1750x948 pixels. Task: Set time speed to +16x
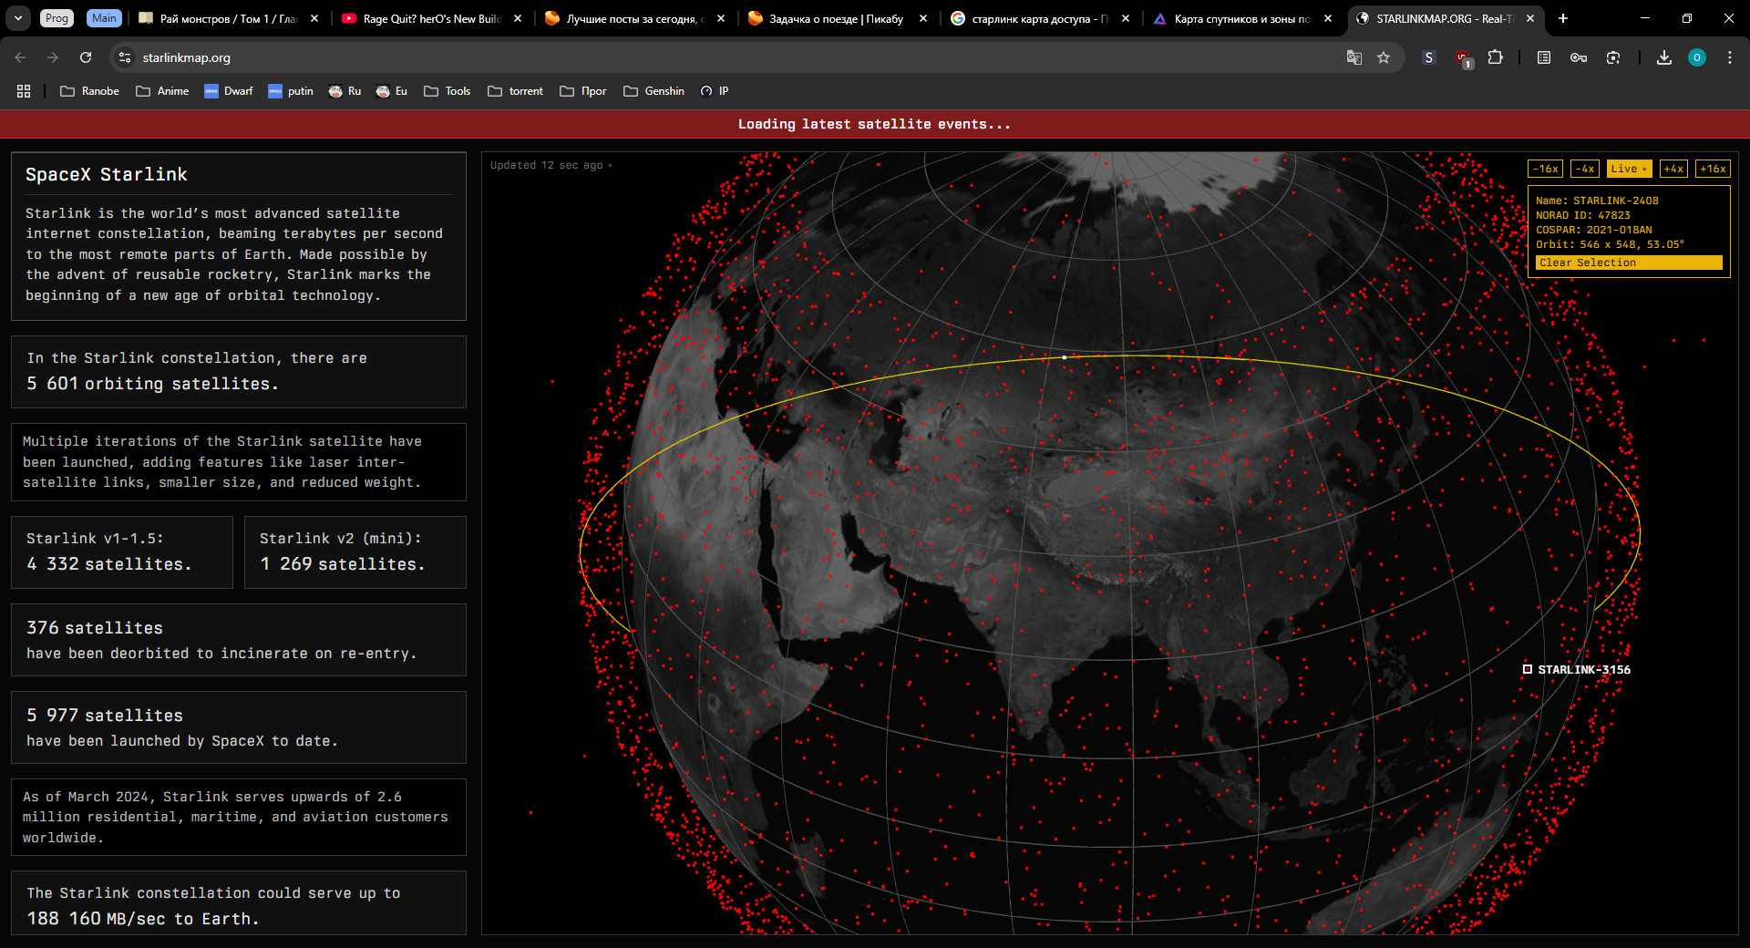[1712, 169]
